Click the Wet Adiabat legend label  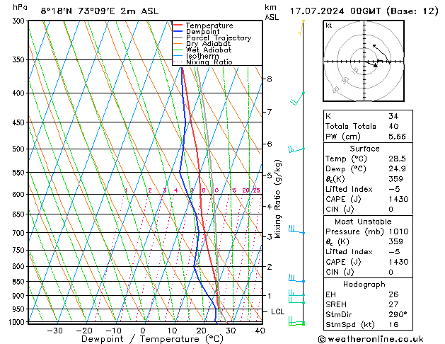tap(209, 50)
